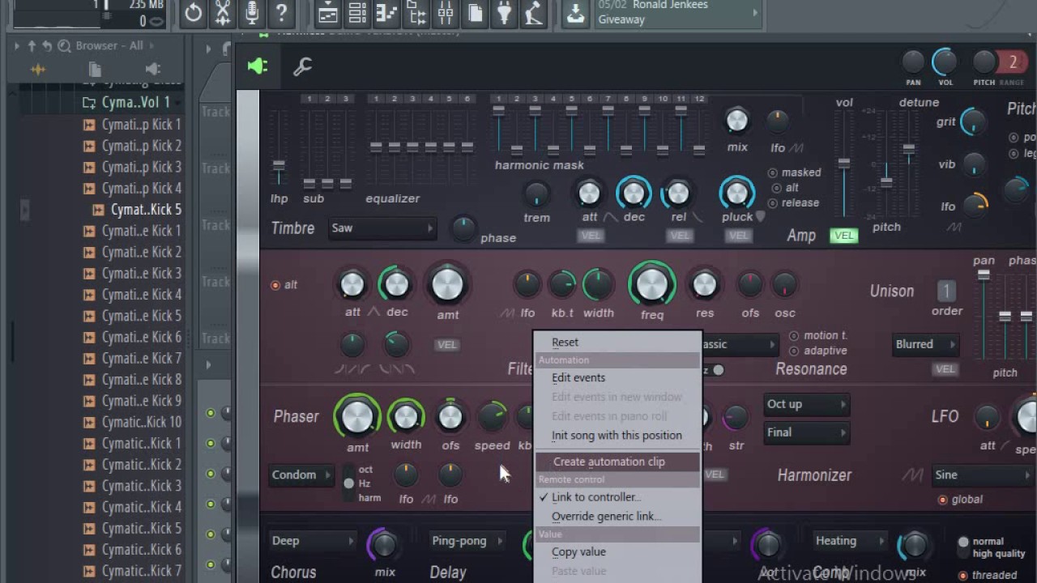The height and width of the screenshot is (583, 1037).
Task: Select the browser waveform tab icon
Action: (x=37, y=70)
